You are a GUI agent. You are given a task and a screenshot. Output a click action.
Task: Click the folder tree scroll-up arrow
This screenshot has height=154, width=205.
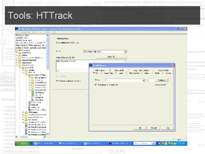click(x=48, y=35)
